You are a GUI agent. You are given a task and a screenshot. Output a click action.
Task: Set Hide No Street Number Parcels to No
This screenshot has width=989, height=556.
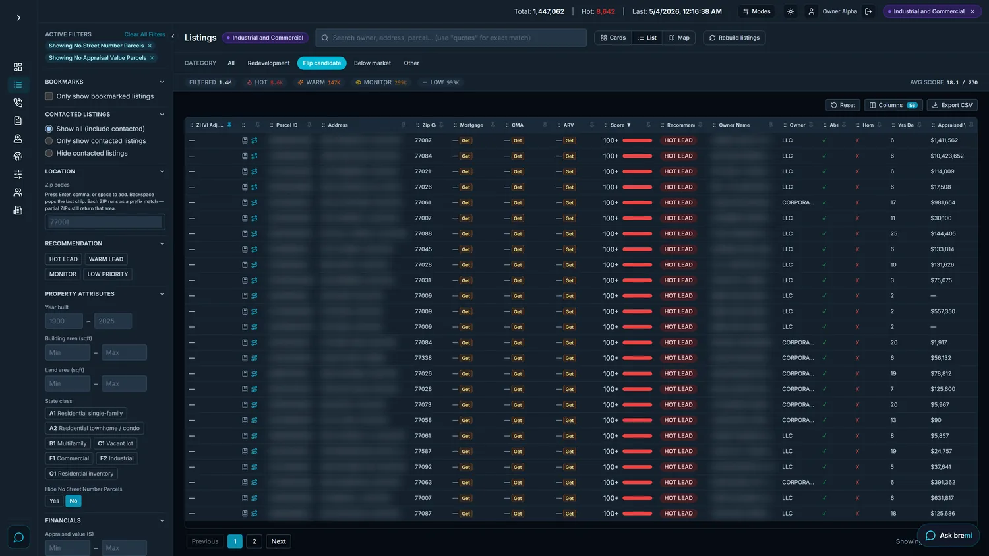(73, 501)
